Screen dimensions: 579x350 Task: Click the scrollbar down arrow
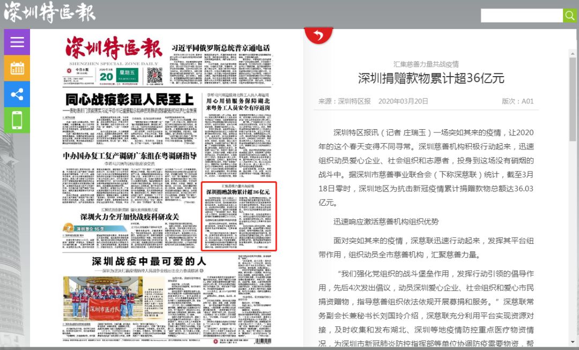pyautogui.click(x=573, y=342)
